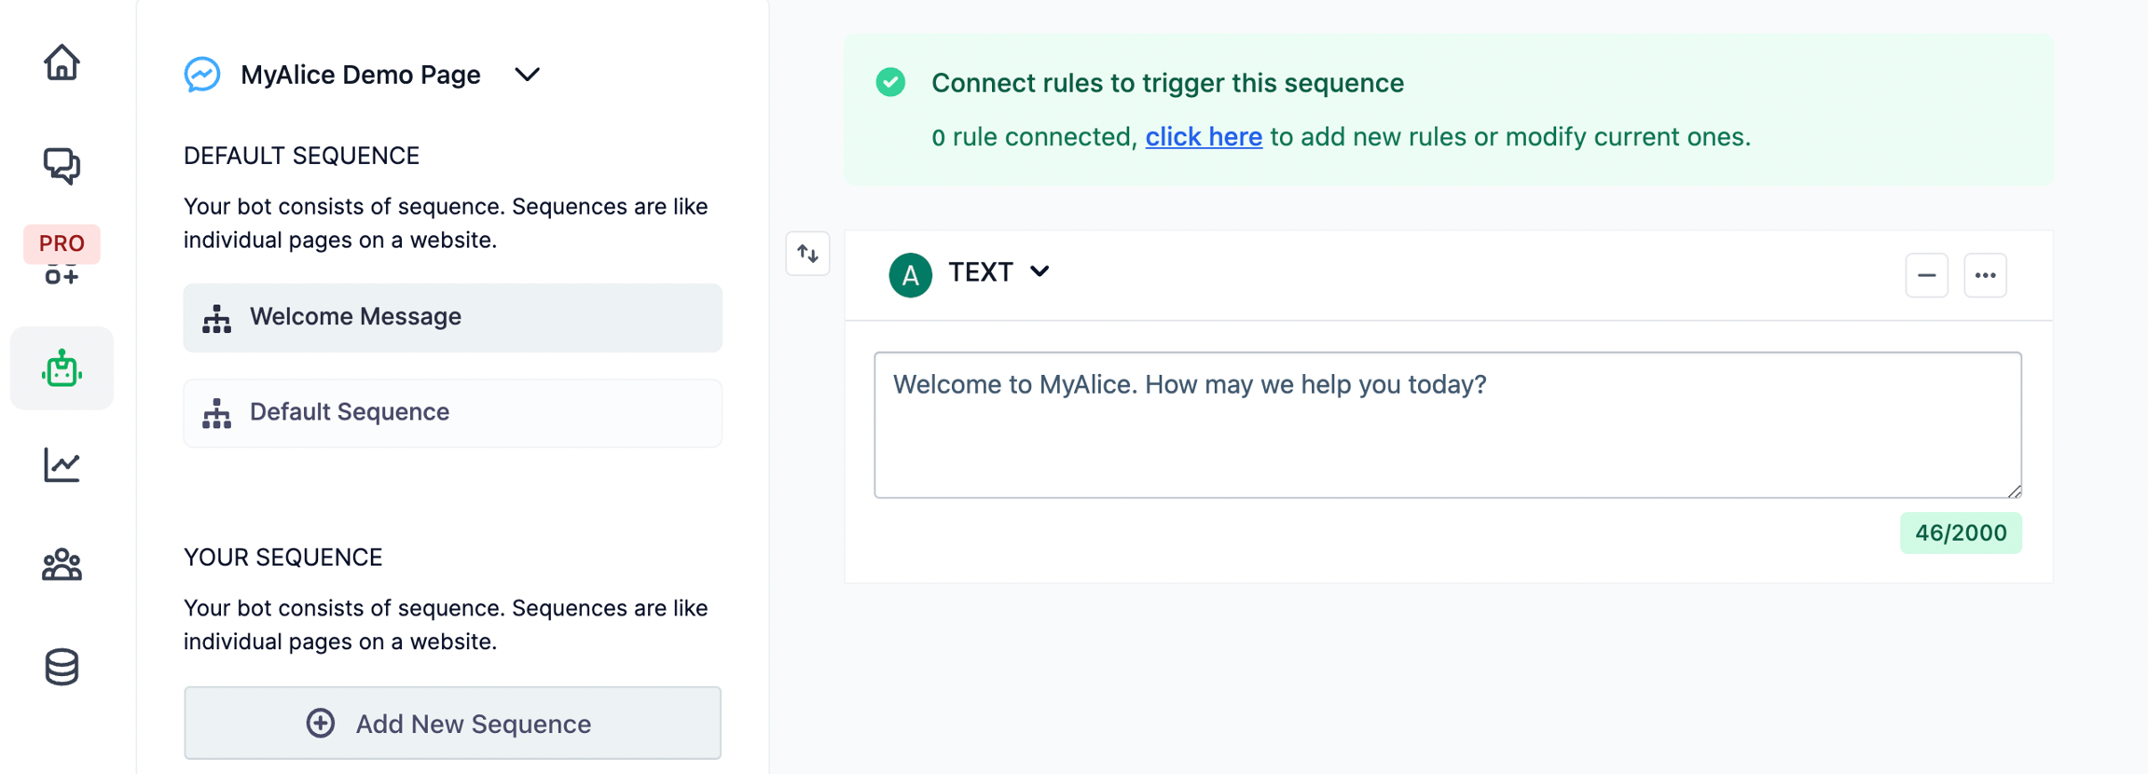Click the green check status icon
2148x774 pixels.
coord(890,83)
